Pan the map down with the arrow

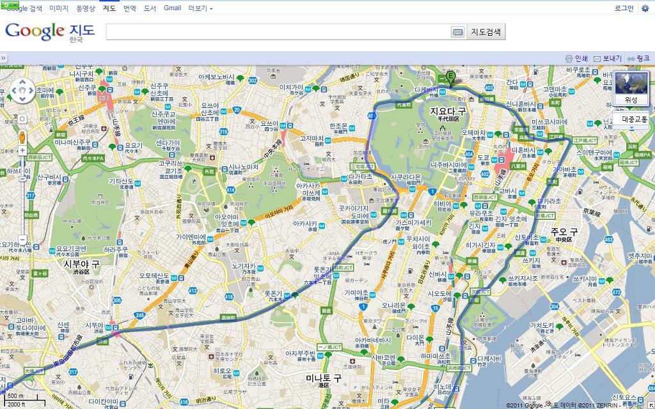(x=22, y=100)
